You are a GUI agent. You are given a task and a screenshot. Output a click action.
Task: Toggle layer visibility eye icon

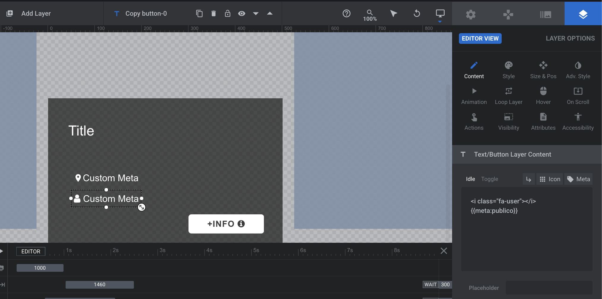[x=242, y=14]
